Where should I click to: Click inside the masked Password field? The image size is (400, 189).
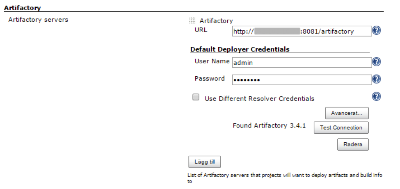(x=302, y=80)
